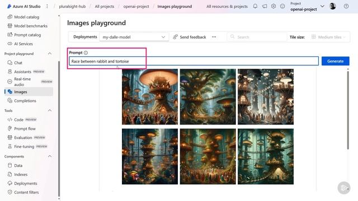Click the Fine-tuning flask icon
The height and width of the screenshot is (201, 358).
click(10, 146)
